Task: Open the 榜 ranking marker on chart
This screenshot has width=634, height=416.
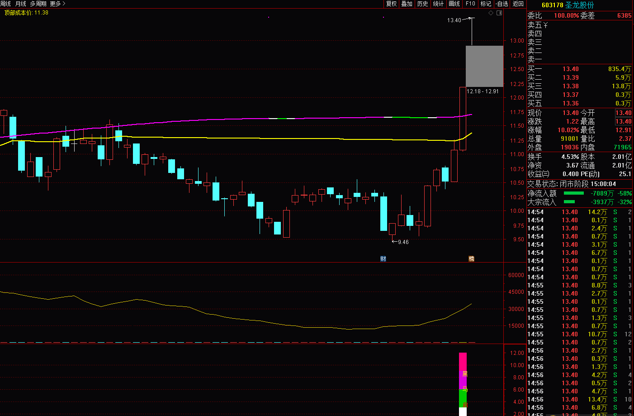Action: [472, 259]
